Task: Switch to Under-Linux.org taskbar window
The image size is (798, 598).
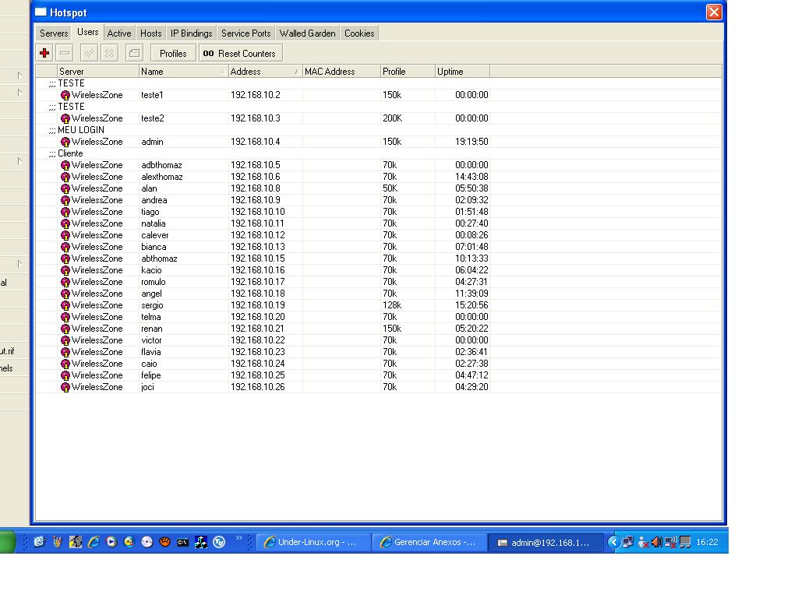Action: [x=312, y=542]
